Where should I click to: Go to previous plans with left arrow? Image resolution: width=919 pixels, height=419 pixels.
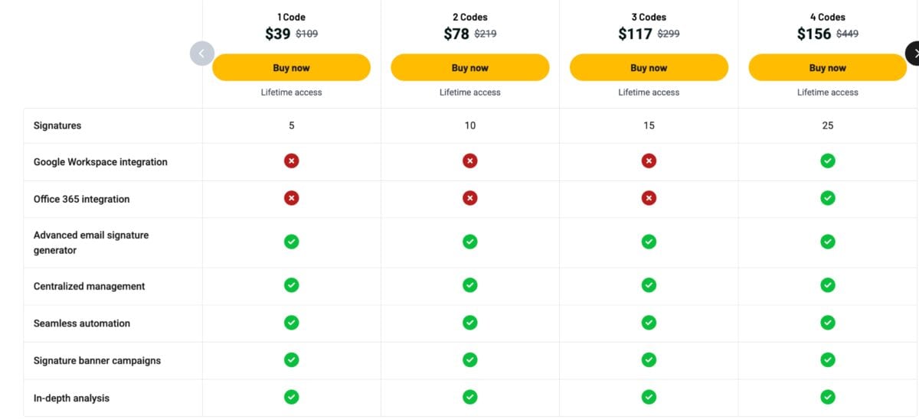202,54
